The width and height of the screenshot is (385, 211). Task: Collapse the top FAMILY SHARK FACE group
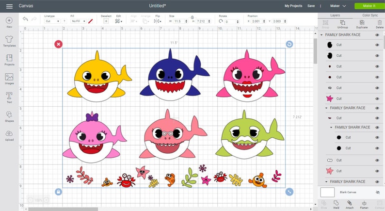tap(321, 35)
